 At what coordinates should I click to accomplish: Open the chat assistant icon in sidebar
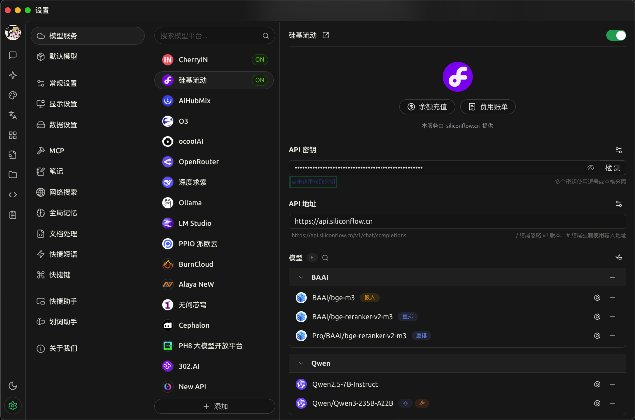(13, 55)
